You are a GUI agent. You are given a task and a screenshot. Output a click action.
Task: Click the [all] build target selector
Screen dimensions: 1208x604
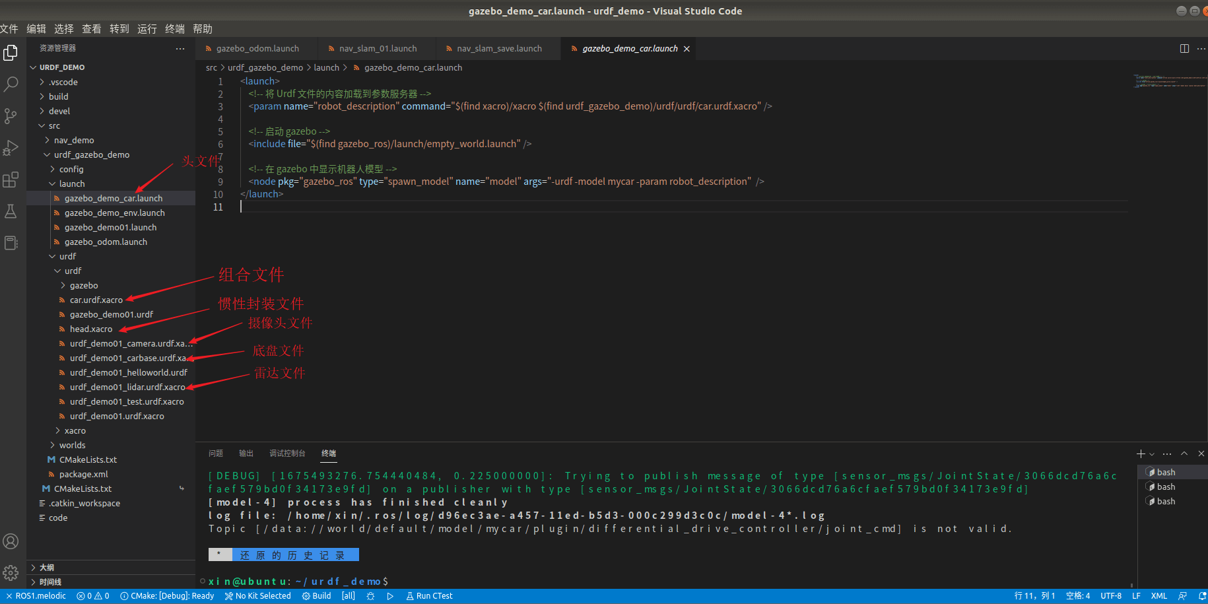coord(349,596)
